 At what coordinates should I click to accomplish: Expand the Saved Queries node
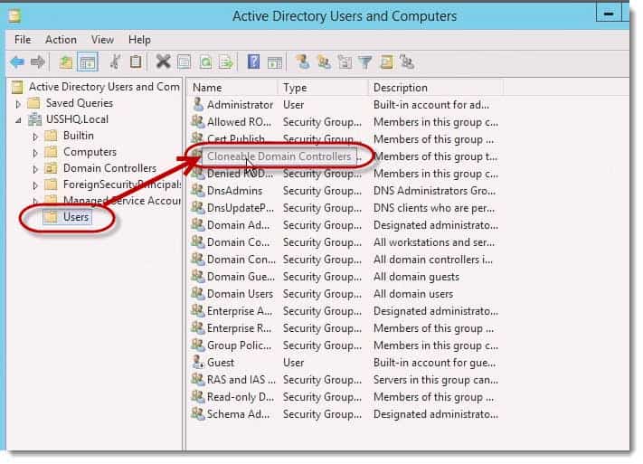click(18, 104)
